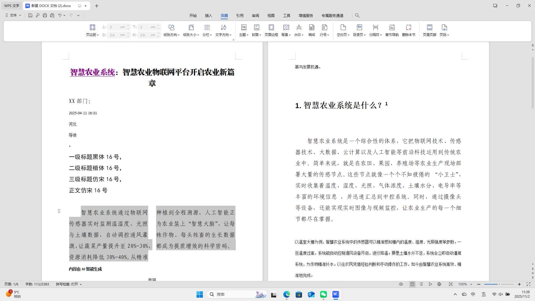Click the 删除本节 delete section icon
The image size is (535, 301).
point(409,27)
